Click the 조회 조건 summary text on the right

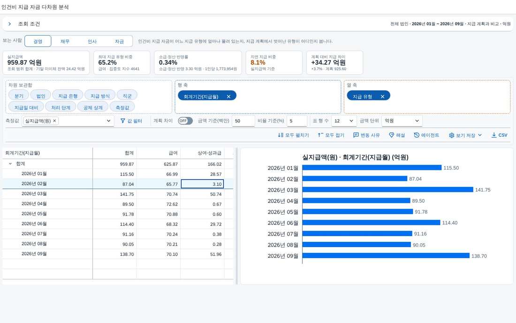450,24
